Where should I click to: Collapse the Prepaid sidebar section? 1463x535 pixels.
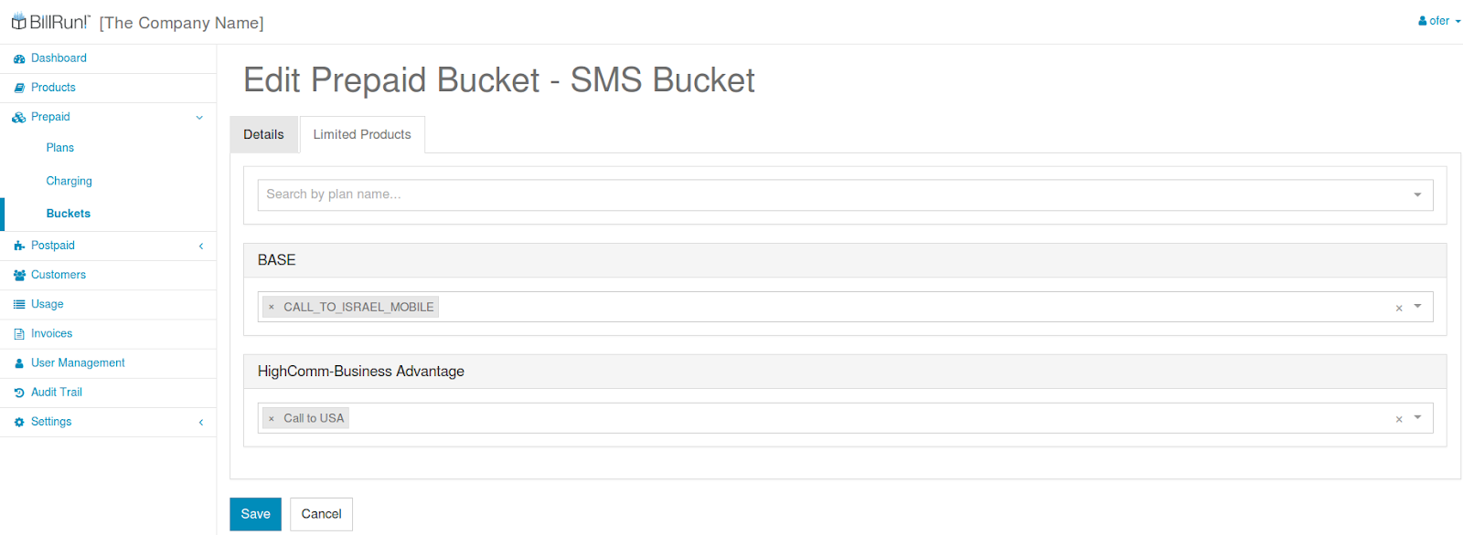click(x=199, y=117)
